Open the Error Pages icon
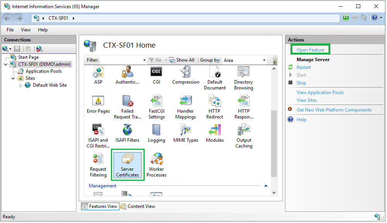The image size is (387, 223). (x=98, y=104)
